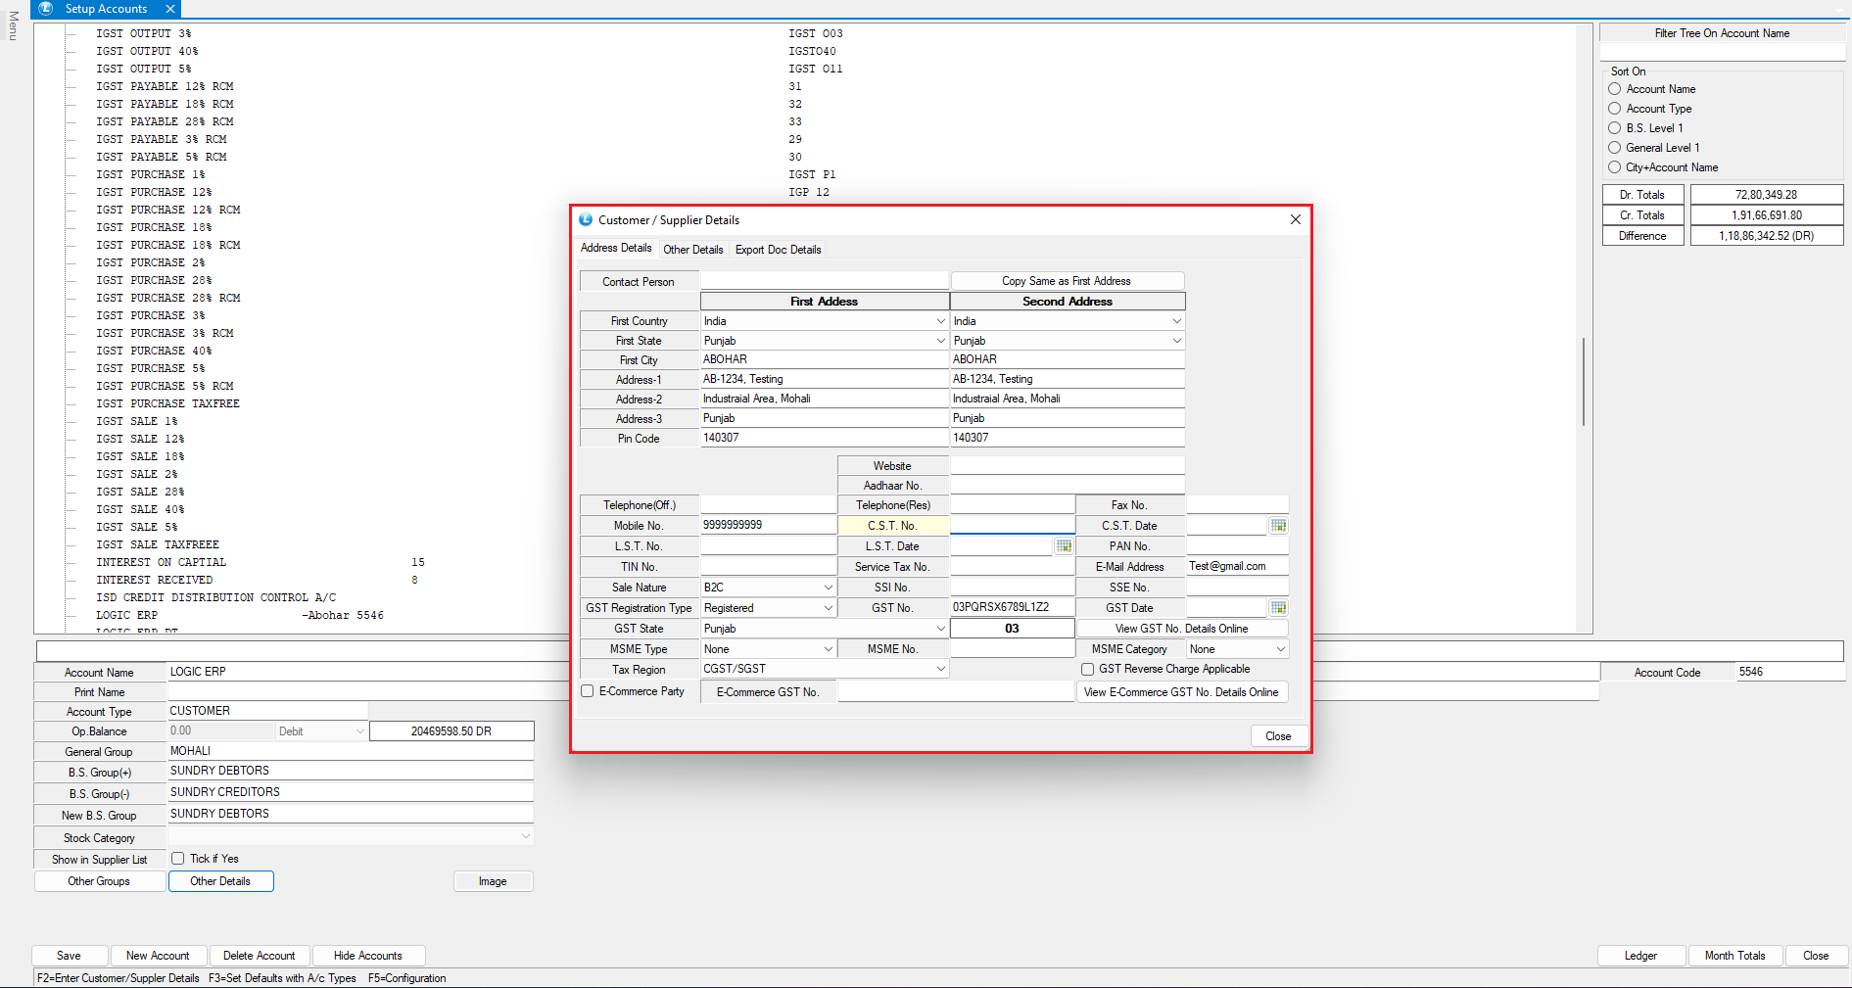Click Copy Same as First Address button
This screenshot has width=1852, height=988.
[x=1066, y=281]
